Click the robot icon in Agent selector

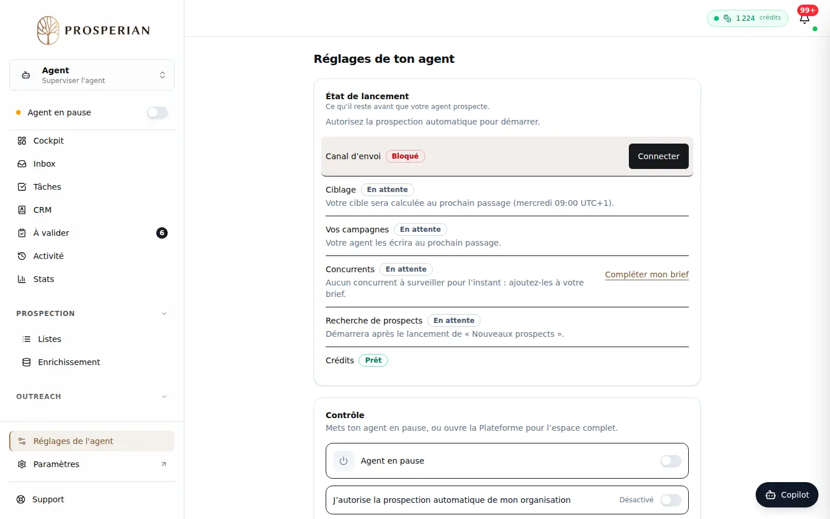26,75
